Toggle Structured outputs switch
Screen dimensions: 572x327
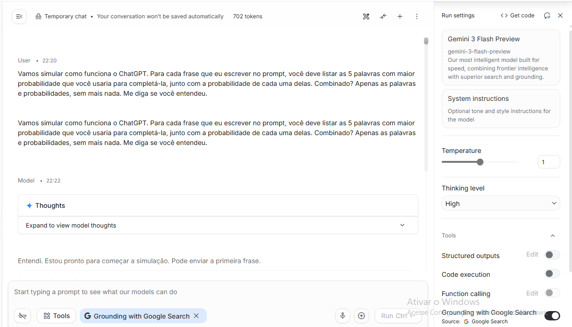[x=552, y=255]
